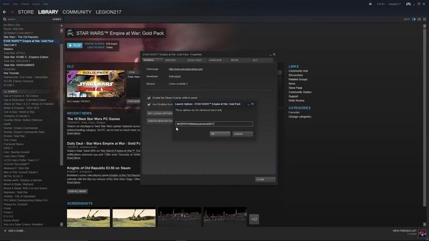Click the Set Launch Options button

(x=160, y=113)
